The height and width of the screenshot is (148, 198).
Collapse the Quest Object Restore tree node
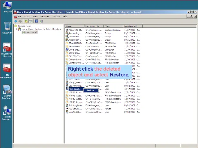[x=16, y=29]
